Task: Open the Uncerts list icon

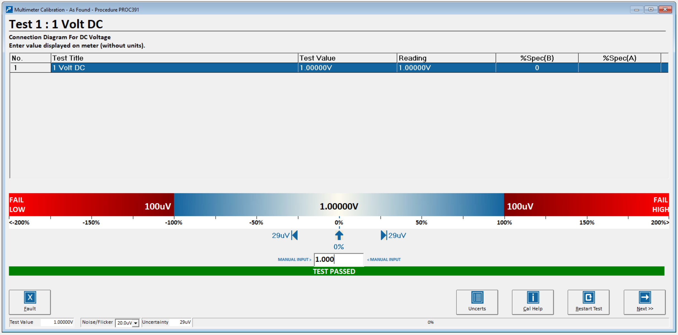Action: [x=477, y=298]
